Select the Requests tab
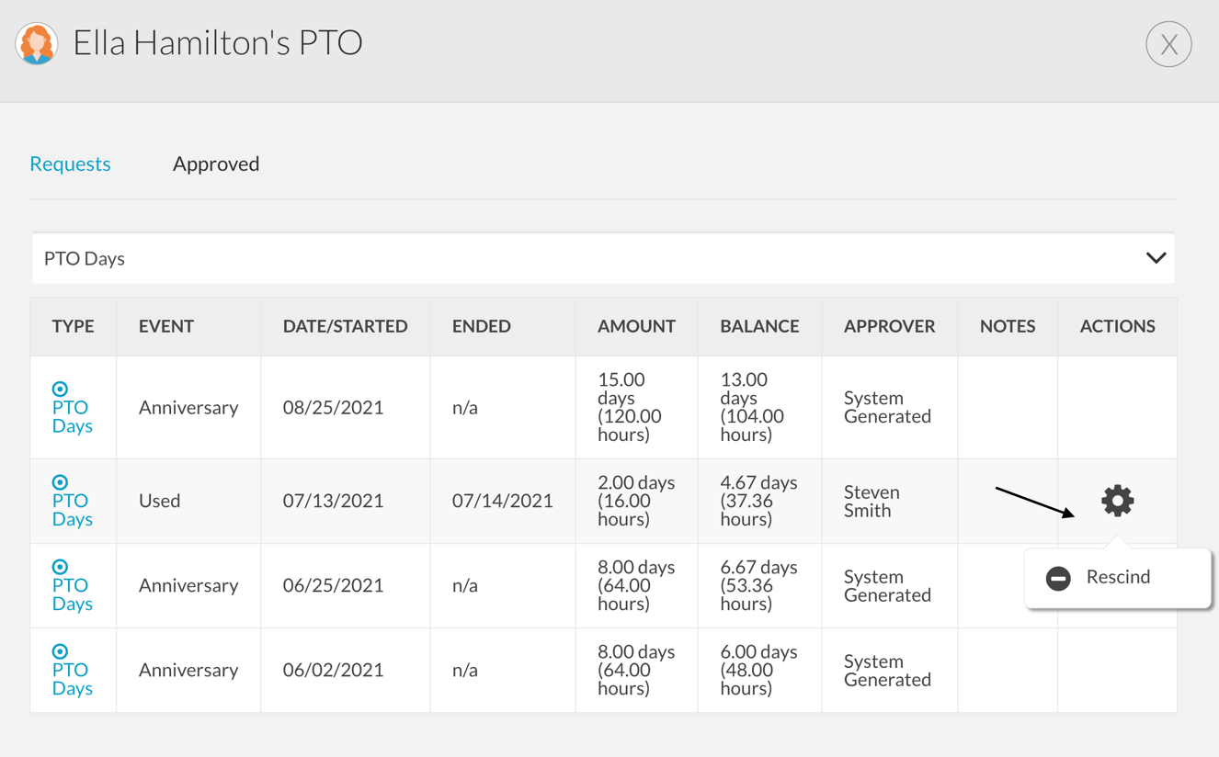 click(70, 164)
